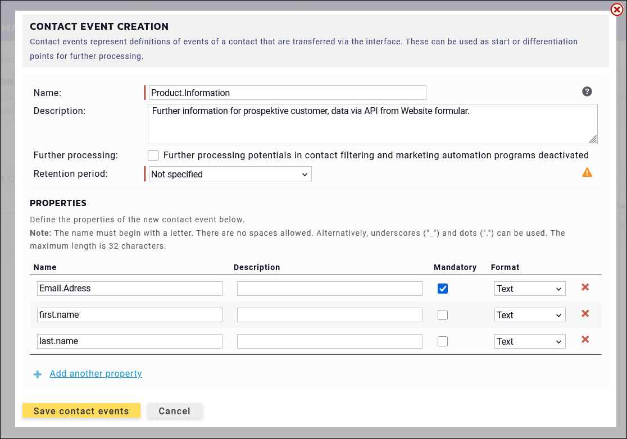Click the help question mark icon

point(587,92)
